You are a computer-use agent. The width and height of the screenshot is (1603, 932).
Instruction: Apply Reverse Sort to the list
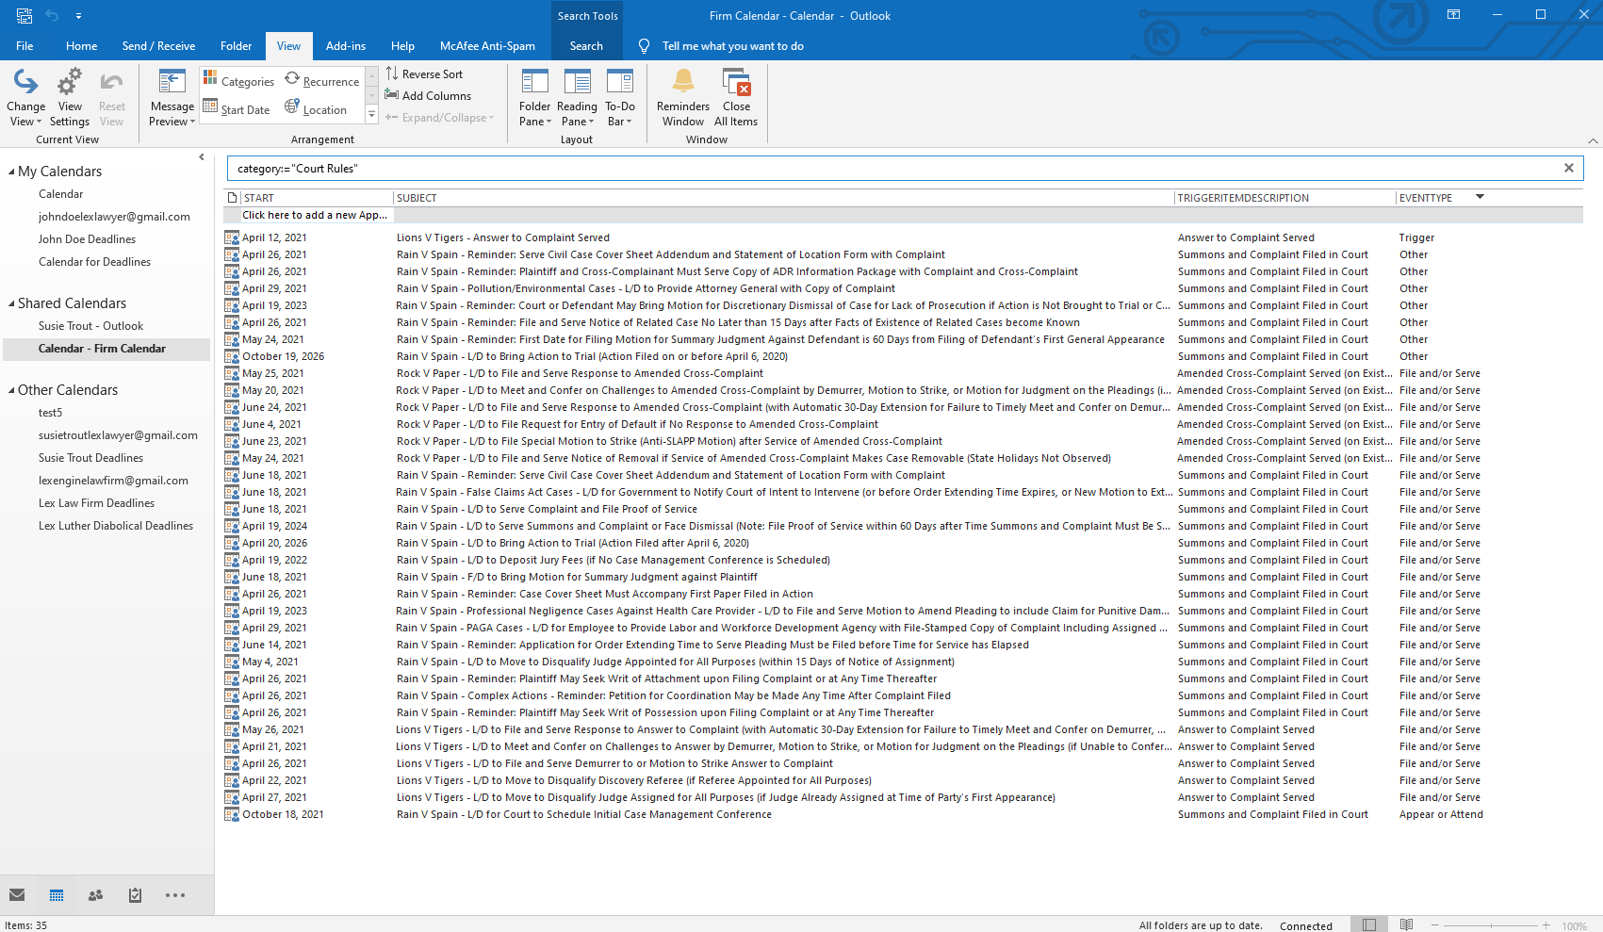[424, 74]
